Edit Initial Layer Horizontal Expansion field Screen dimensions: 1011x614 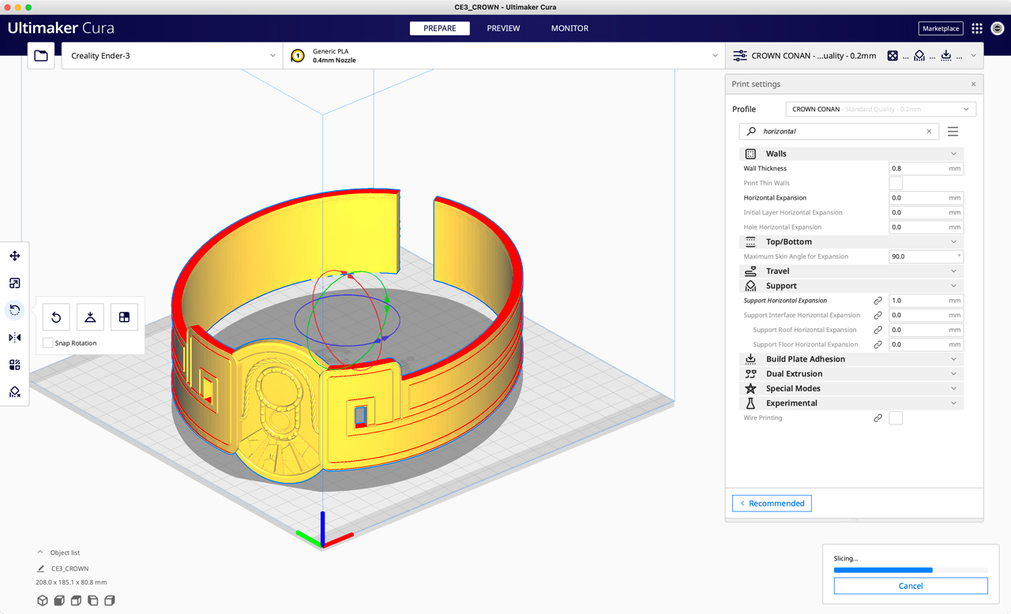pyautogui.click(x=926, y=213)
